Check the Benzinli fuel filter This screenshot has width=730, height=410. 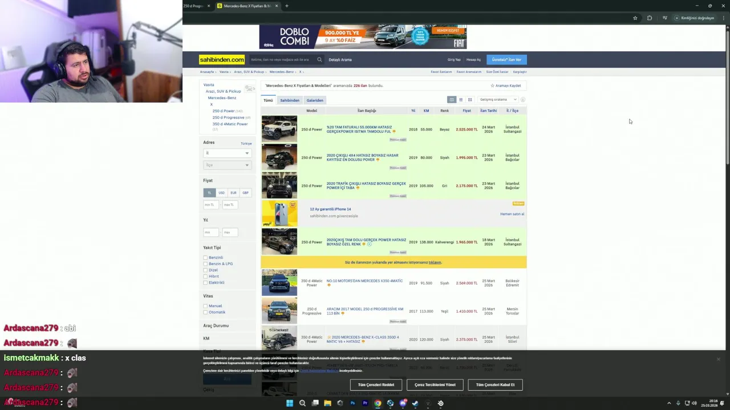click(x=205, y=257)
